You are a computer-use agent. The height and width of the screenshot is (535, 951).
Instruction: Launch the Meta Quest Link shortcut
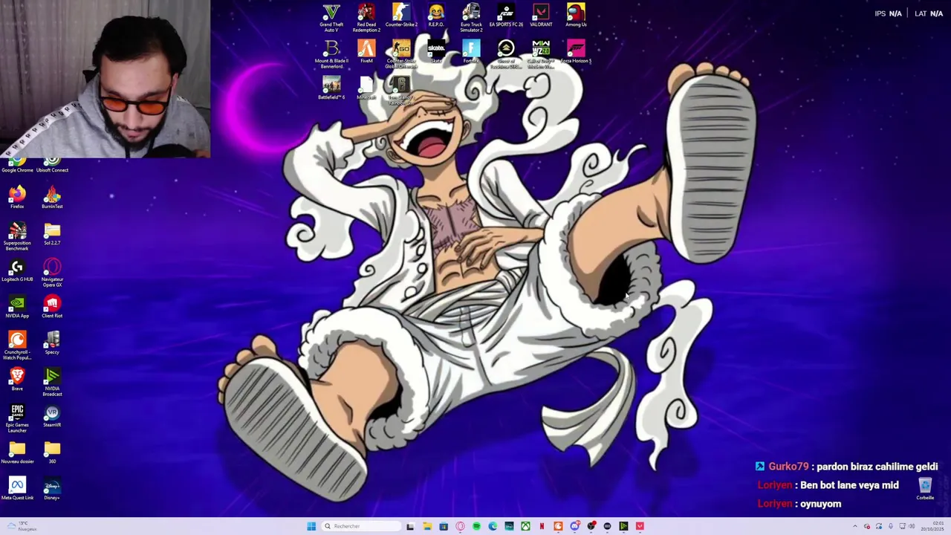(x=17, y=489)
